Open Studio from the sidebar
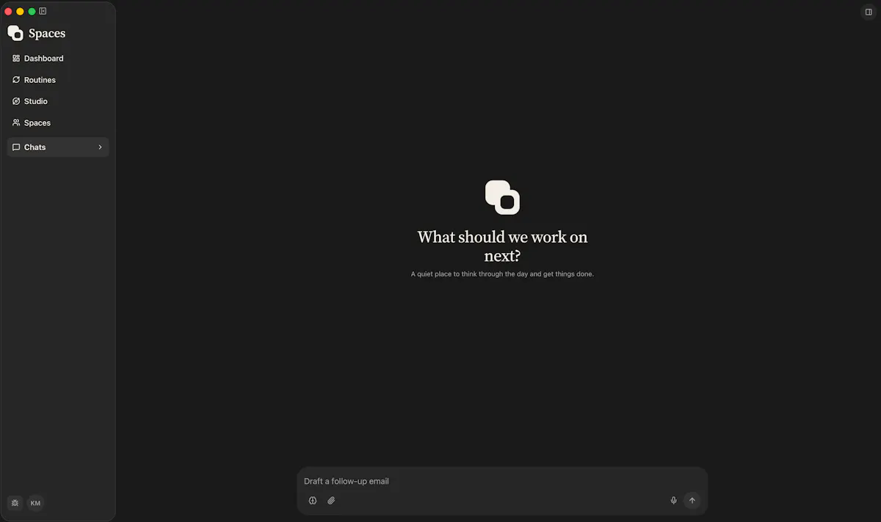881x522 pixels. pos(58,101)
